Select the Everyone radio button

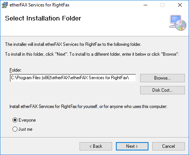[15, 120]
